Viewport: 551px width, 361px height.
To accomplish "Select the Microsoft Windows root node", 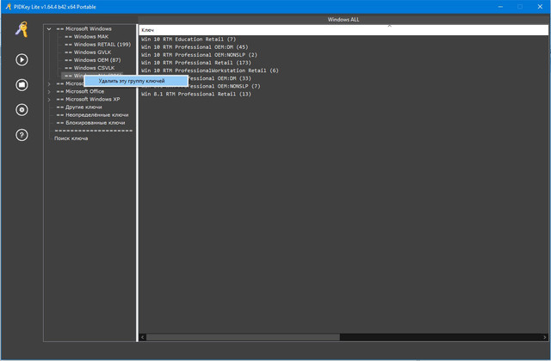I will [x=84, y=28].
